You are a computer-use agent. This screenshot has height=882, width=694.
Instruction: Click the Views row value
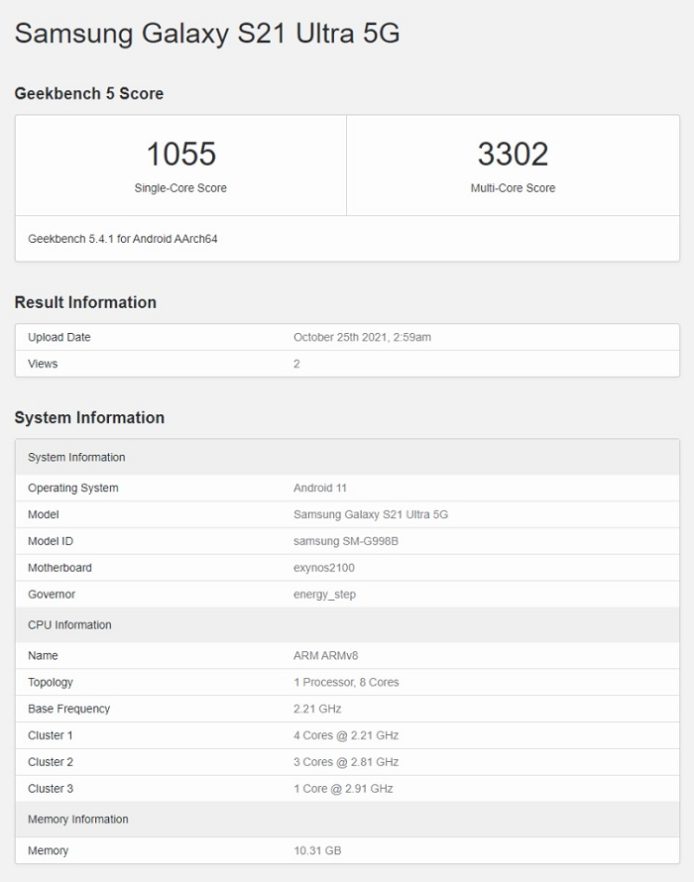pos(296,364)
